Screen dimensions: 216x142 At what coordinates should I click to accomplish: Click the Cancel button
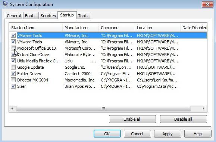point(137,133)
